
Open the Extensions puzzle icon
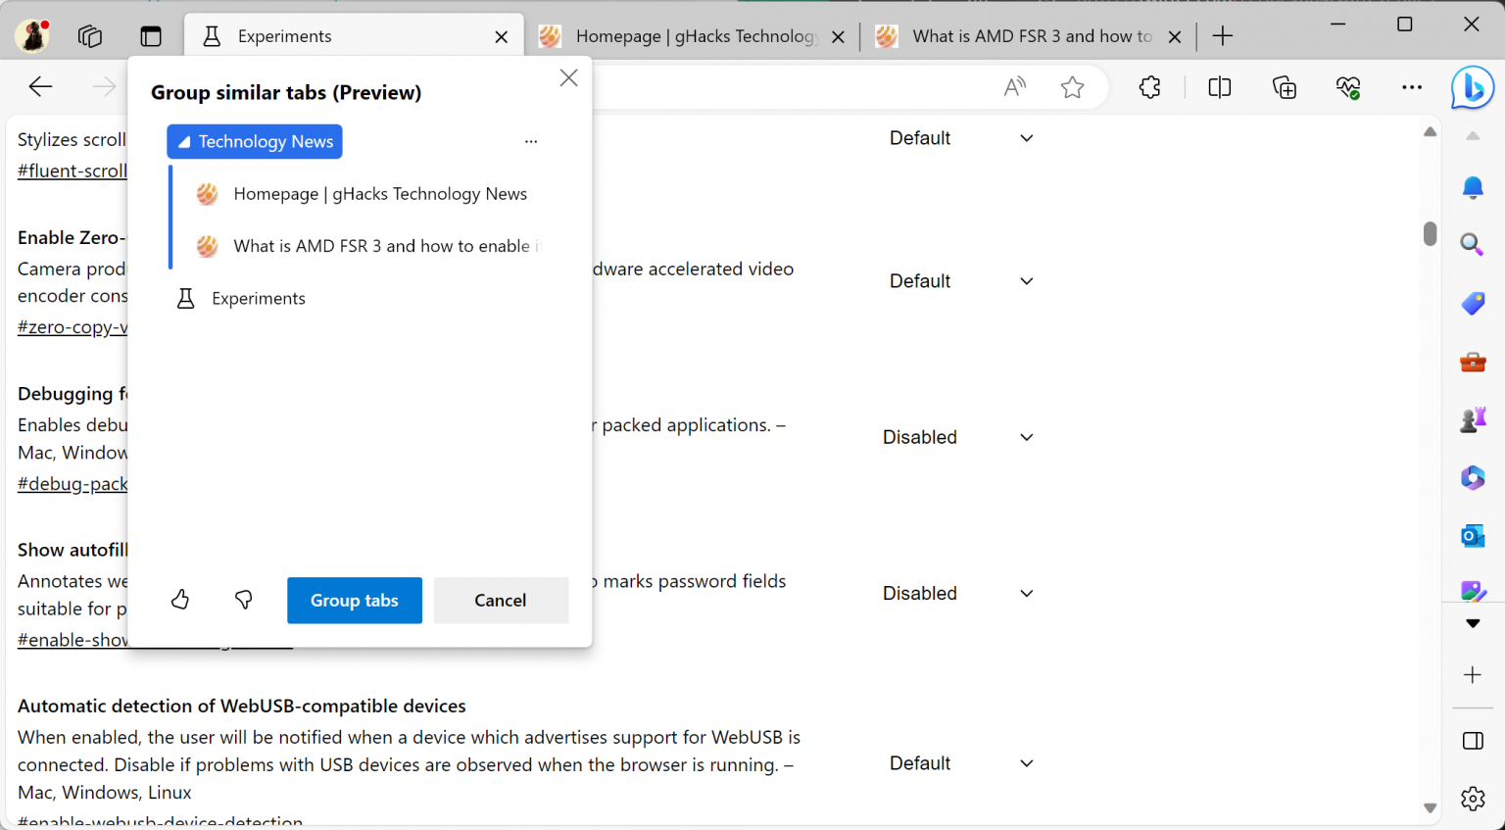(1148, 87)
